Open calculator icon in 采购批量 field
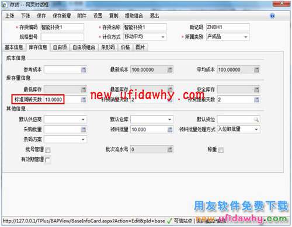 click(x=84, y=130)
